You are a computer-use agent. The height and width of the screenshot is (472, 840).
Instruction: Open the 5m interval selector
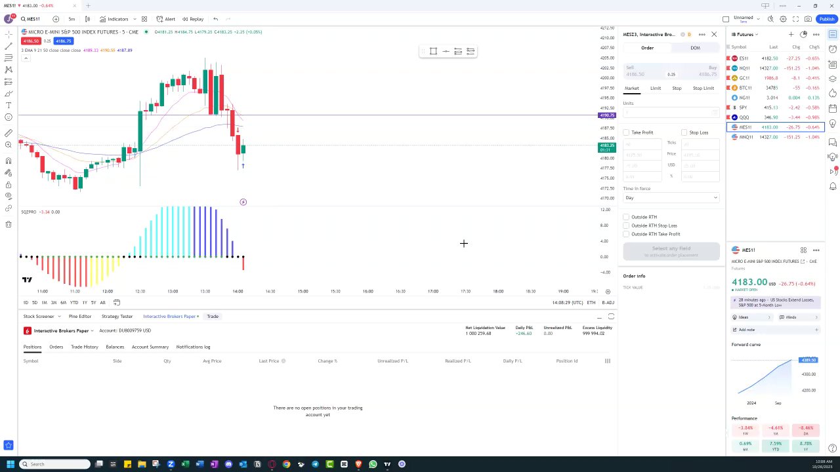[72, 19]
